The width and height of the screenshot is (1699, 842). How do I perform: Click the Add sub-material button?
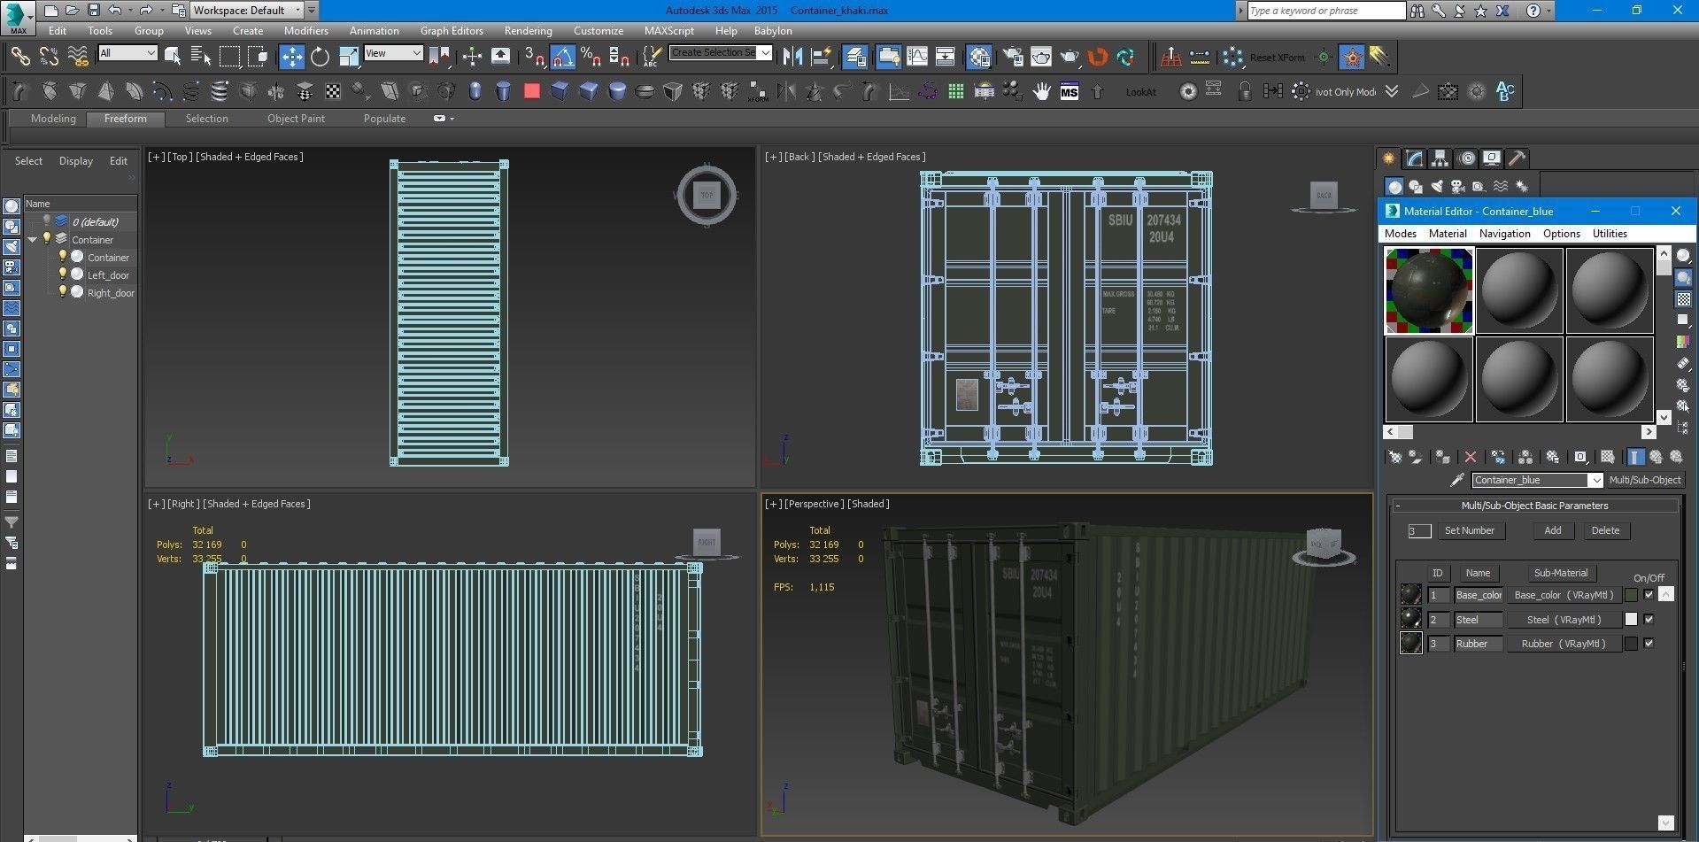point(1553,530)
